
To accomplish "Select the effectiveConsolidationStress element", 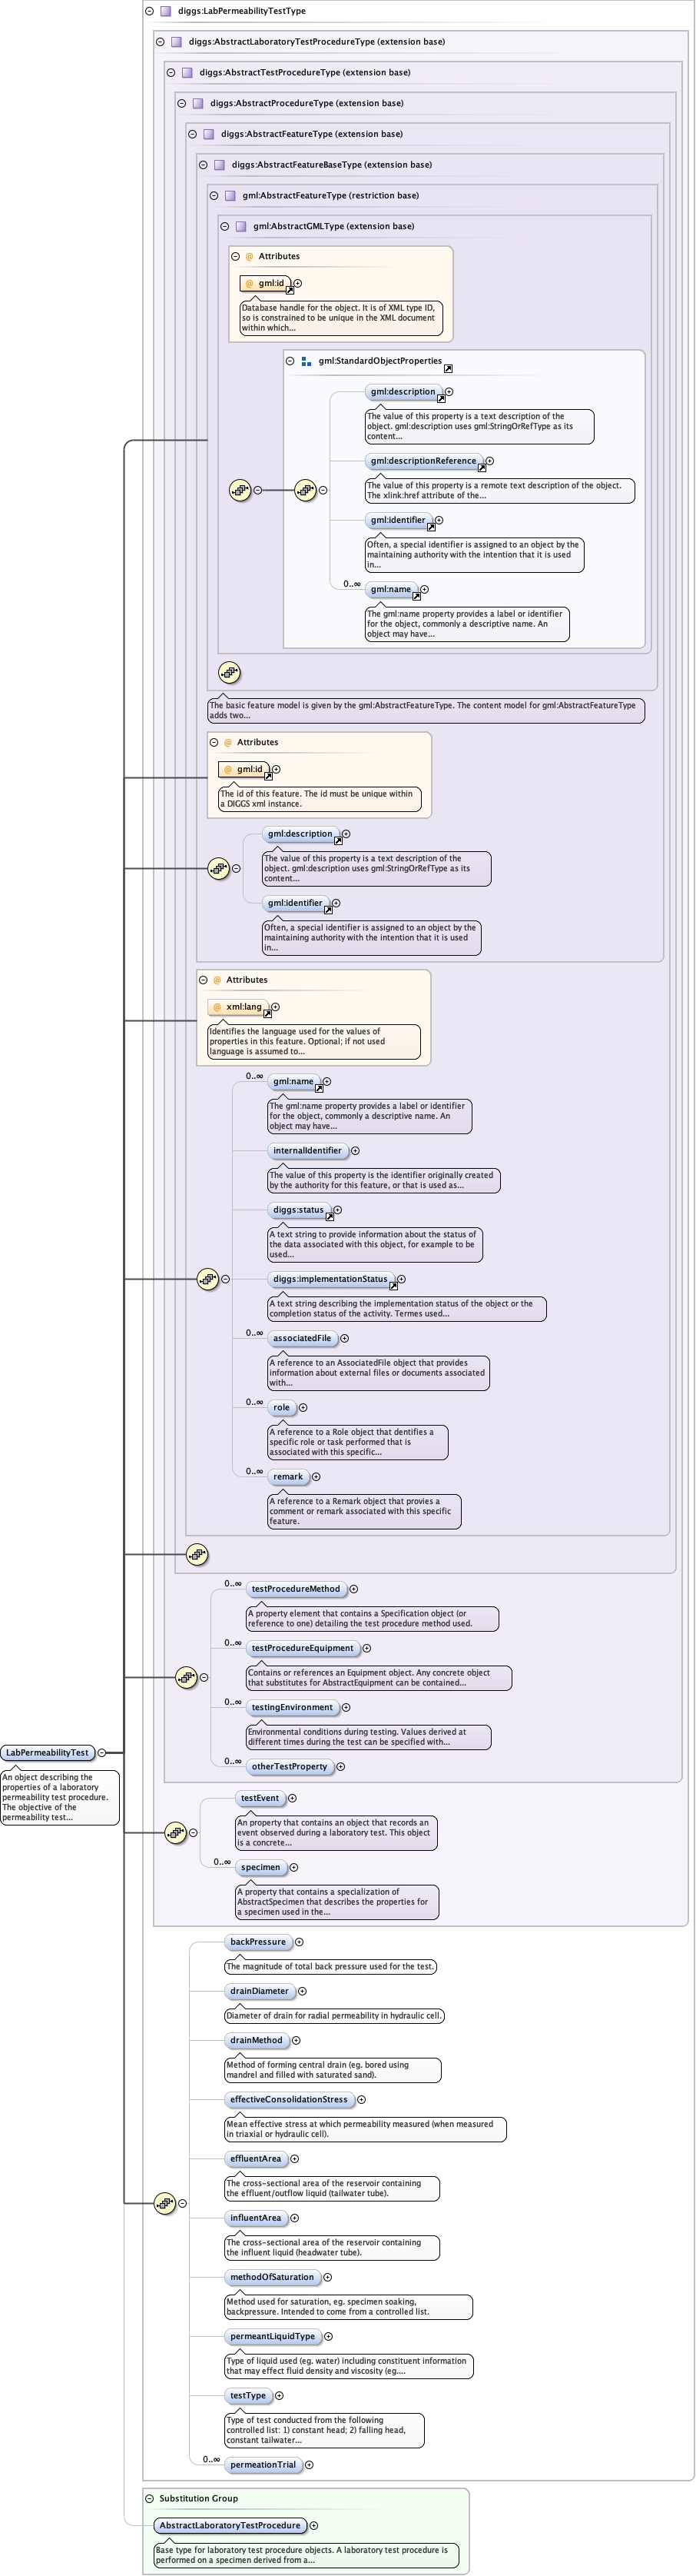I will coord(289,2099).
